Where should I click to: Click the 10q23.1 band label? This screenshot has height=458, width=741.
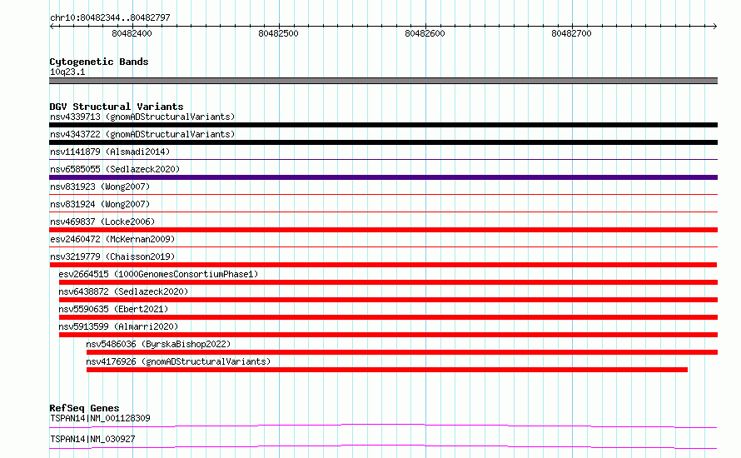(67, 72)
